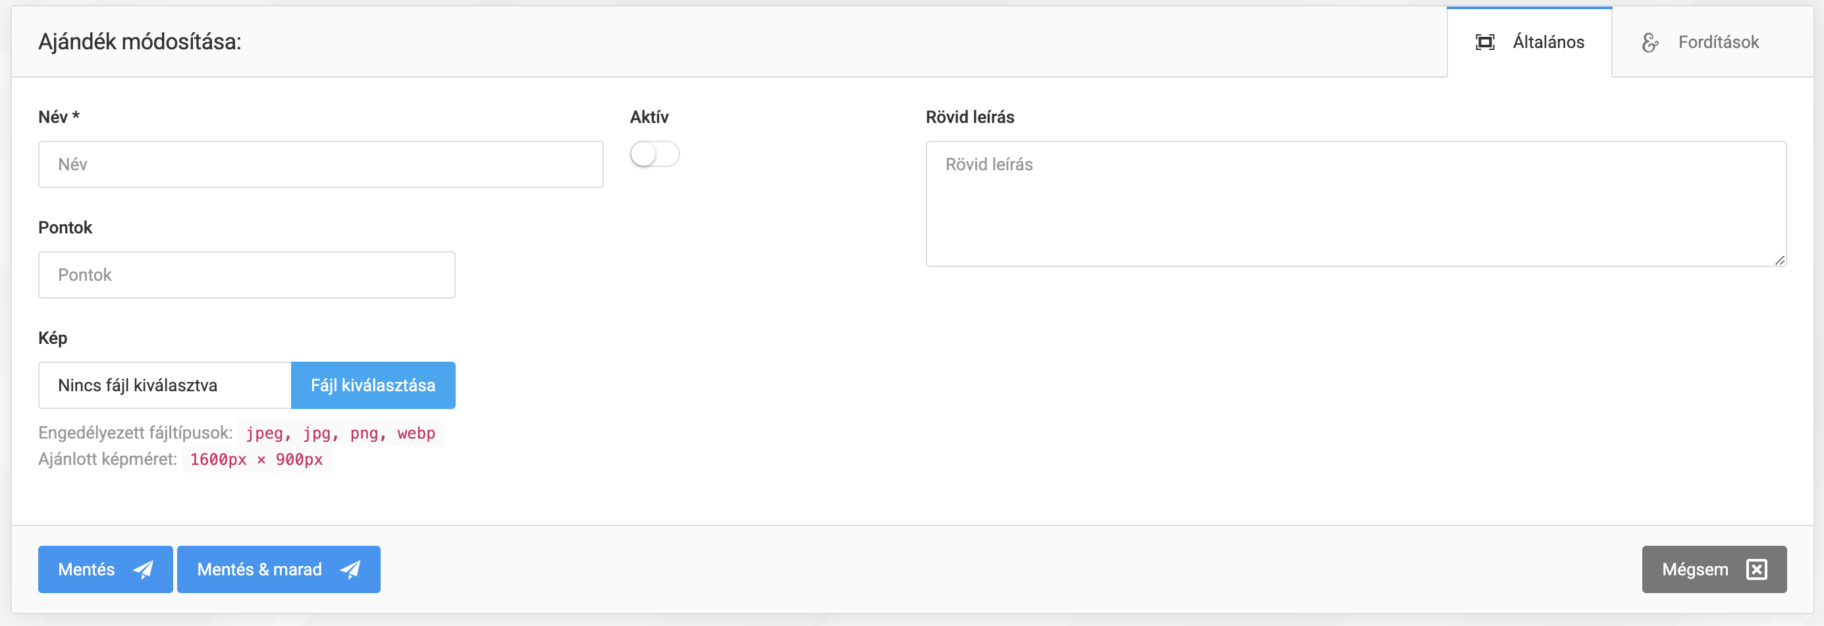The width and height of the screenshot is (1824, 626).
Task: Click the Fordítások tab translation icon
Action: (1649, 43)
